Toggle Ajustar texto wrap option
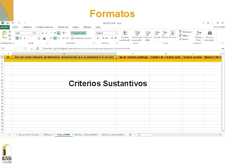 pos(78,33)
